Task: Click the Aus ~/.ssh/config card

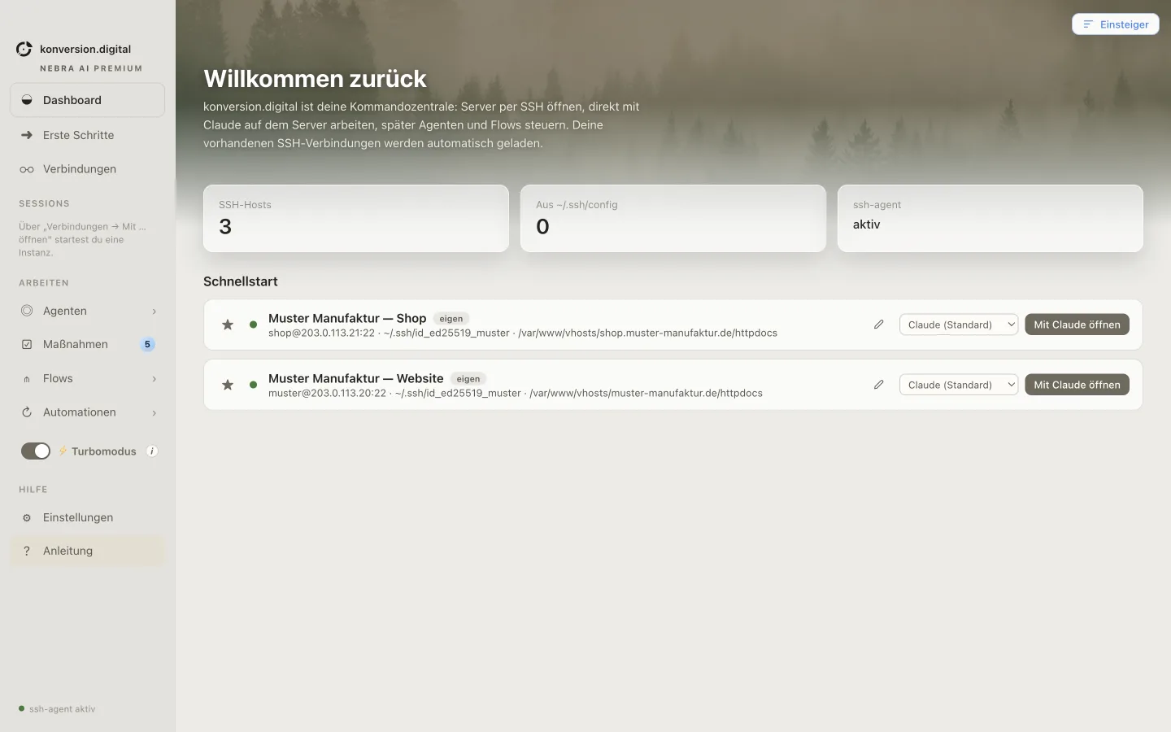Action: [x=673, y=218]
